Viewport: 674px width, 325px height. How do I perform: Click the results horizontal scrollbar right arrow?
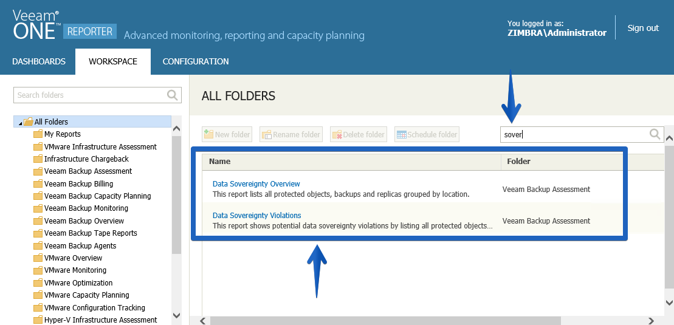[652, 321]
